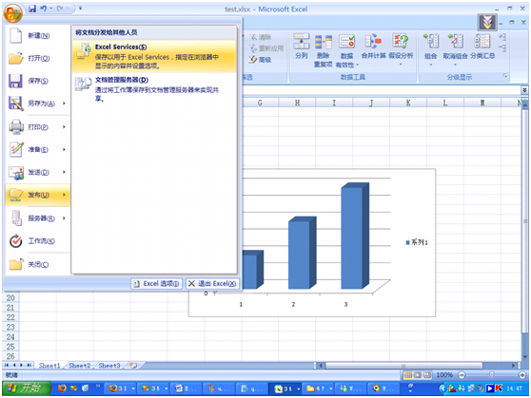Click the round Office button
Screen dimensions: 531x398
(x=12, y=13)
